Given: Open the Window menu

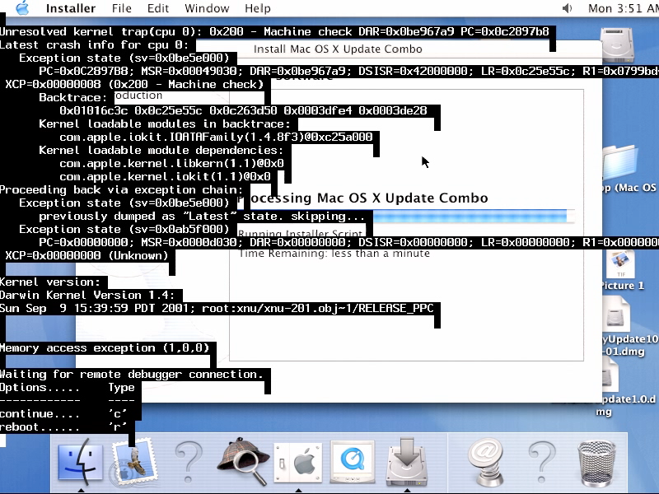Looking at the screenshot, I should 207,8.
